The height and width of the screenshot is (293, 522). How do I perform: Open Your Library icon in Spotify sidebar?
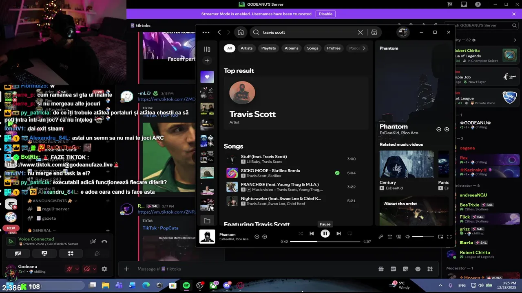pos(207,49)
